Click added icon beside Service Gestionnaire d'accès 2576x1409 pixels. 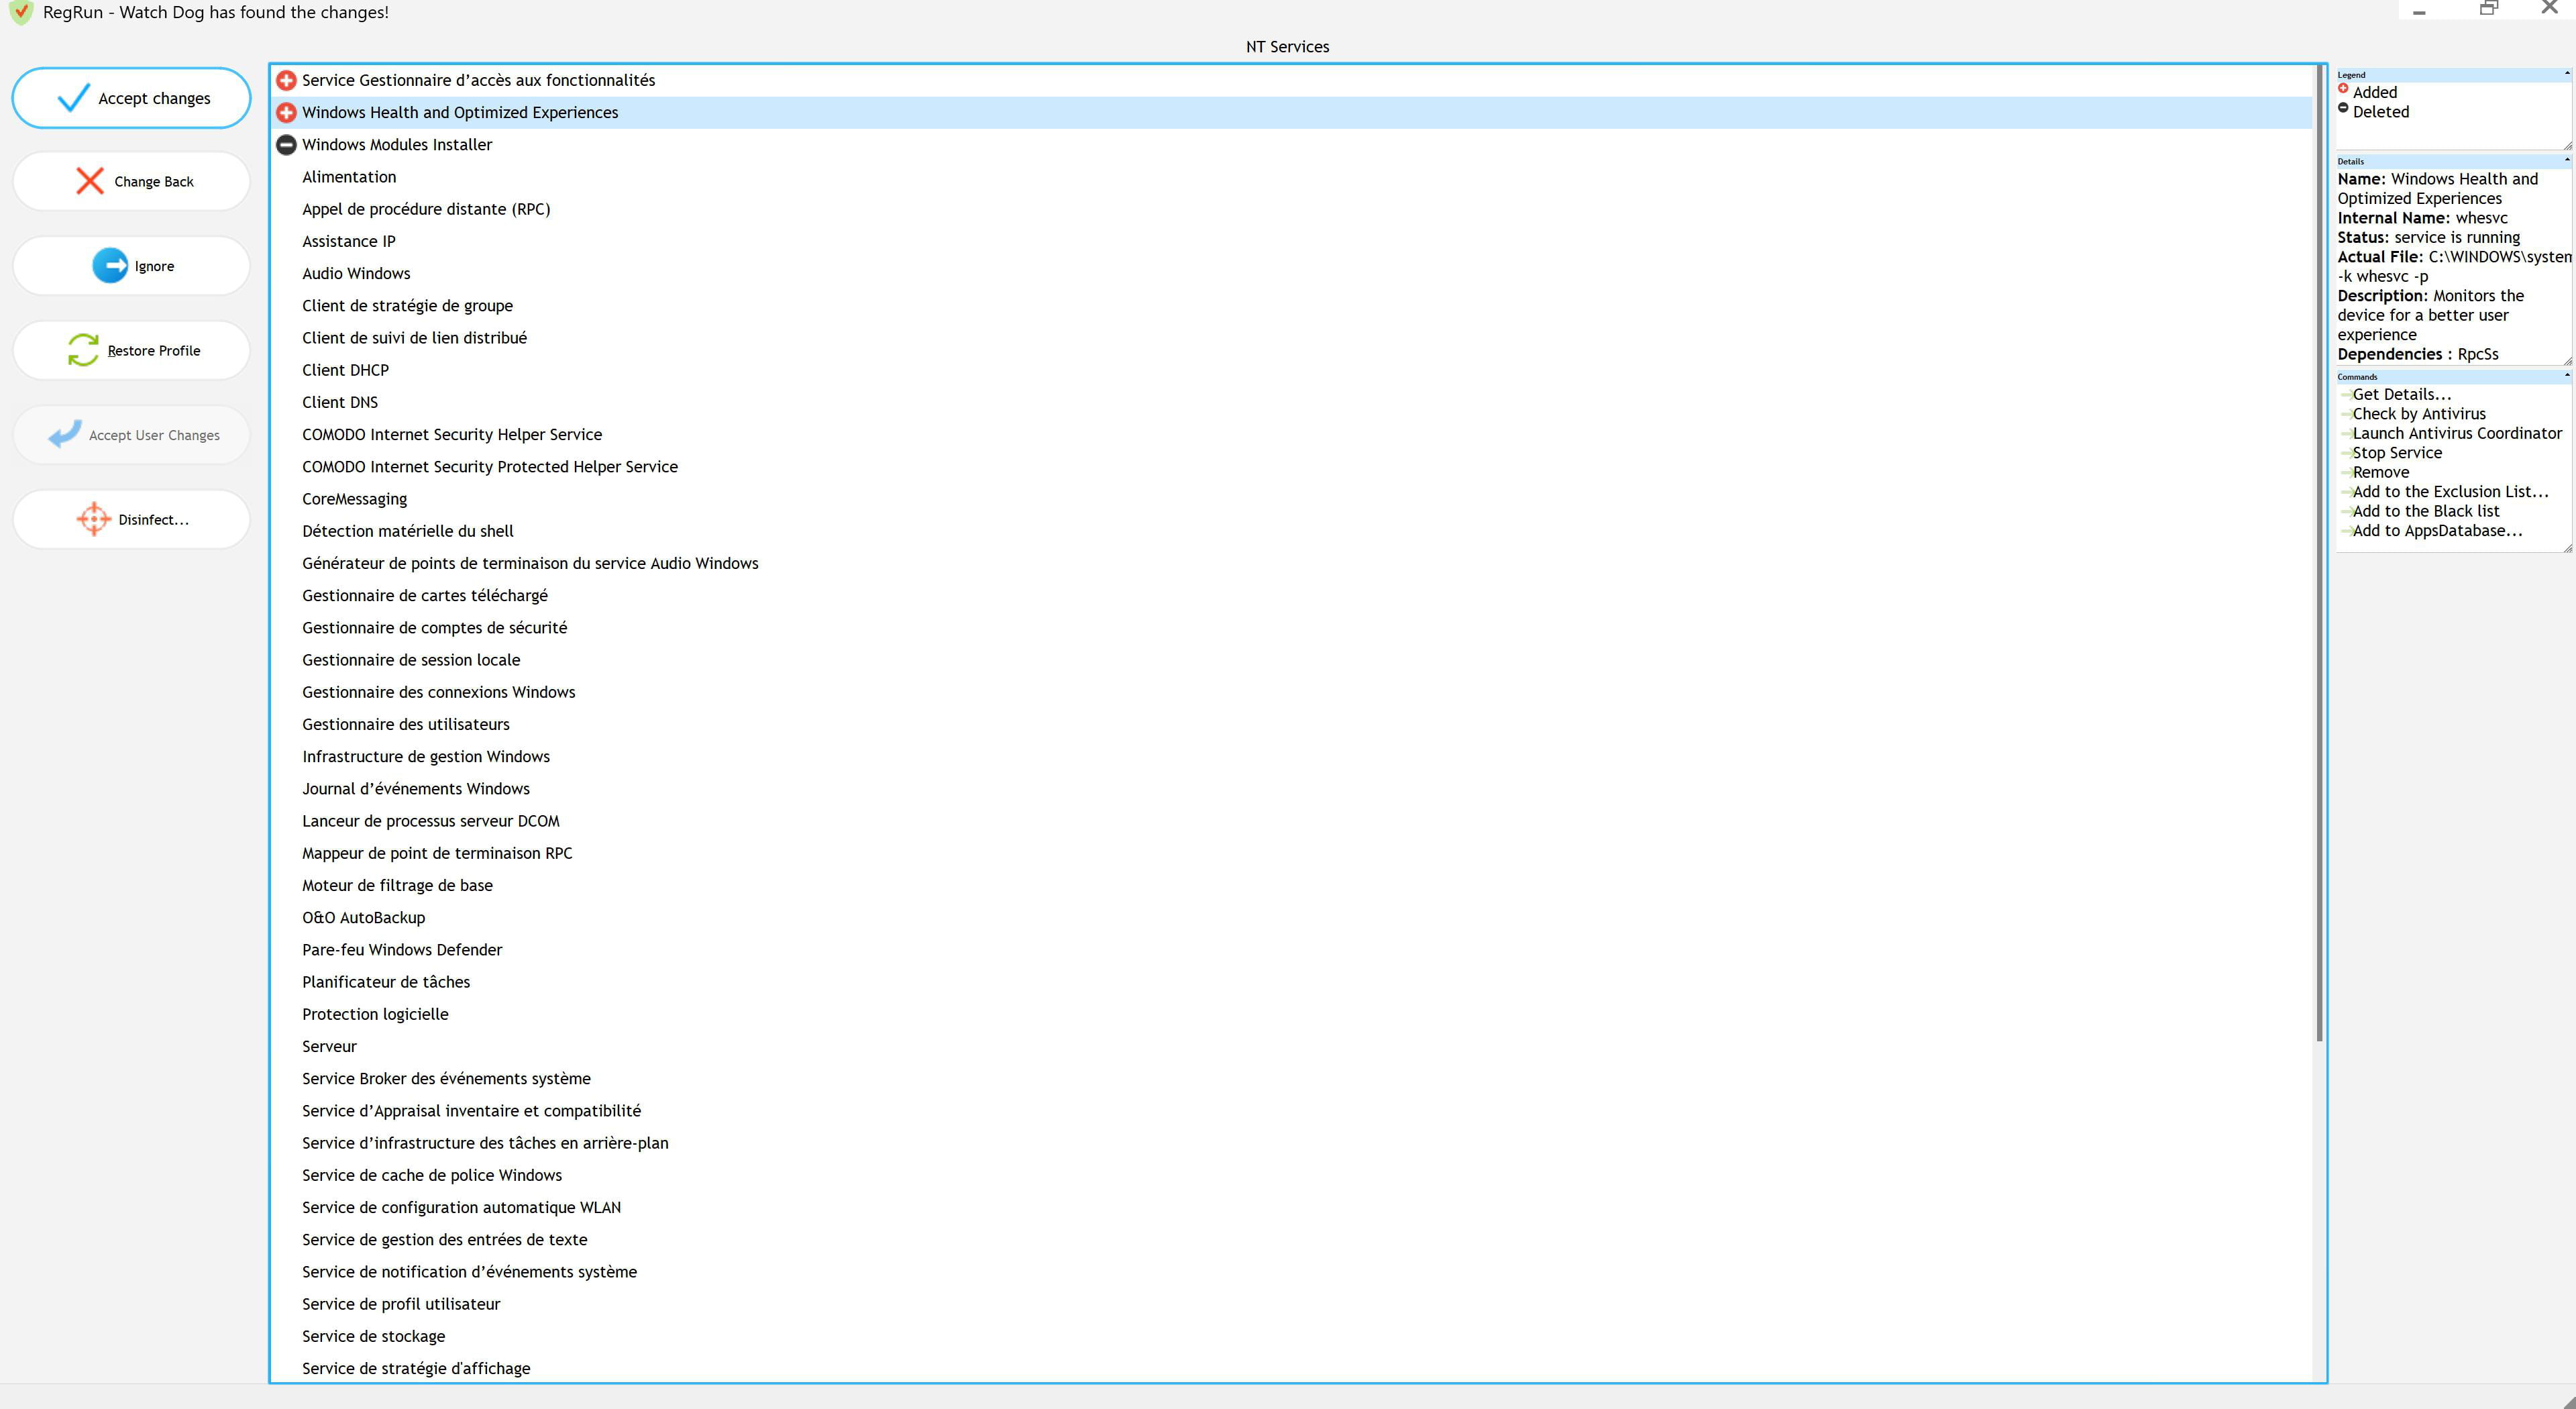(286, 80)
